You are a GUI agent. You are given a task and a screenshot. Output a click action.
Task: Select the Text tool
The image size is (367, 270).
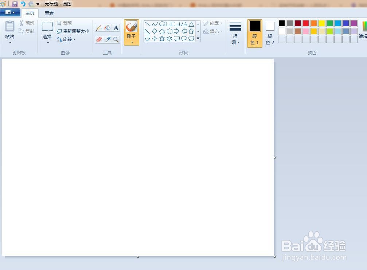click(116, 28)
